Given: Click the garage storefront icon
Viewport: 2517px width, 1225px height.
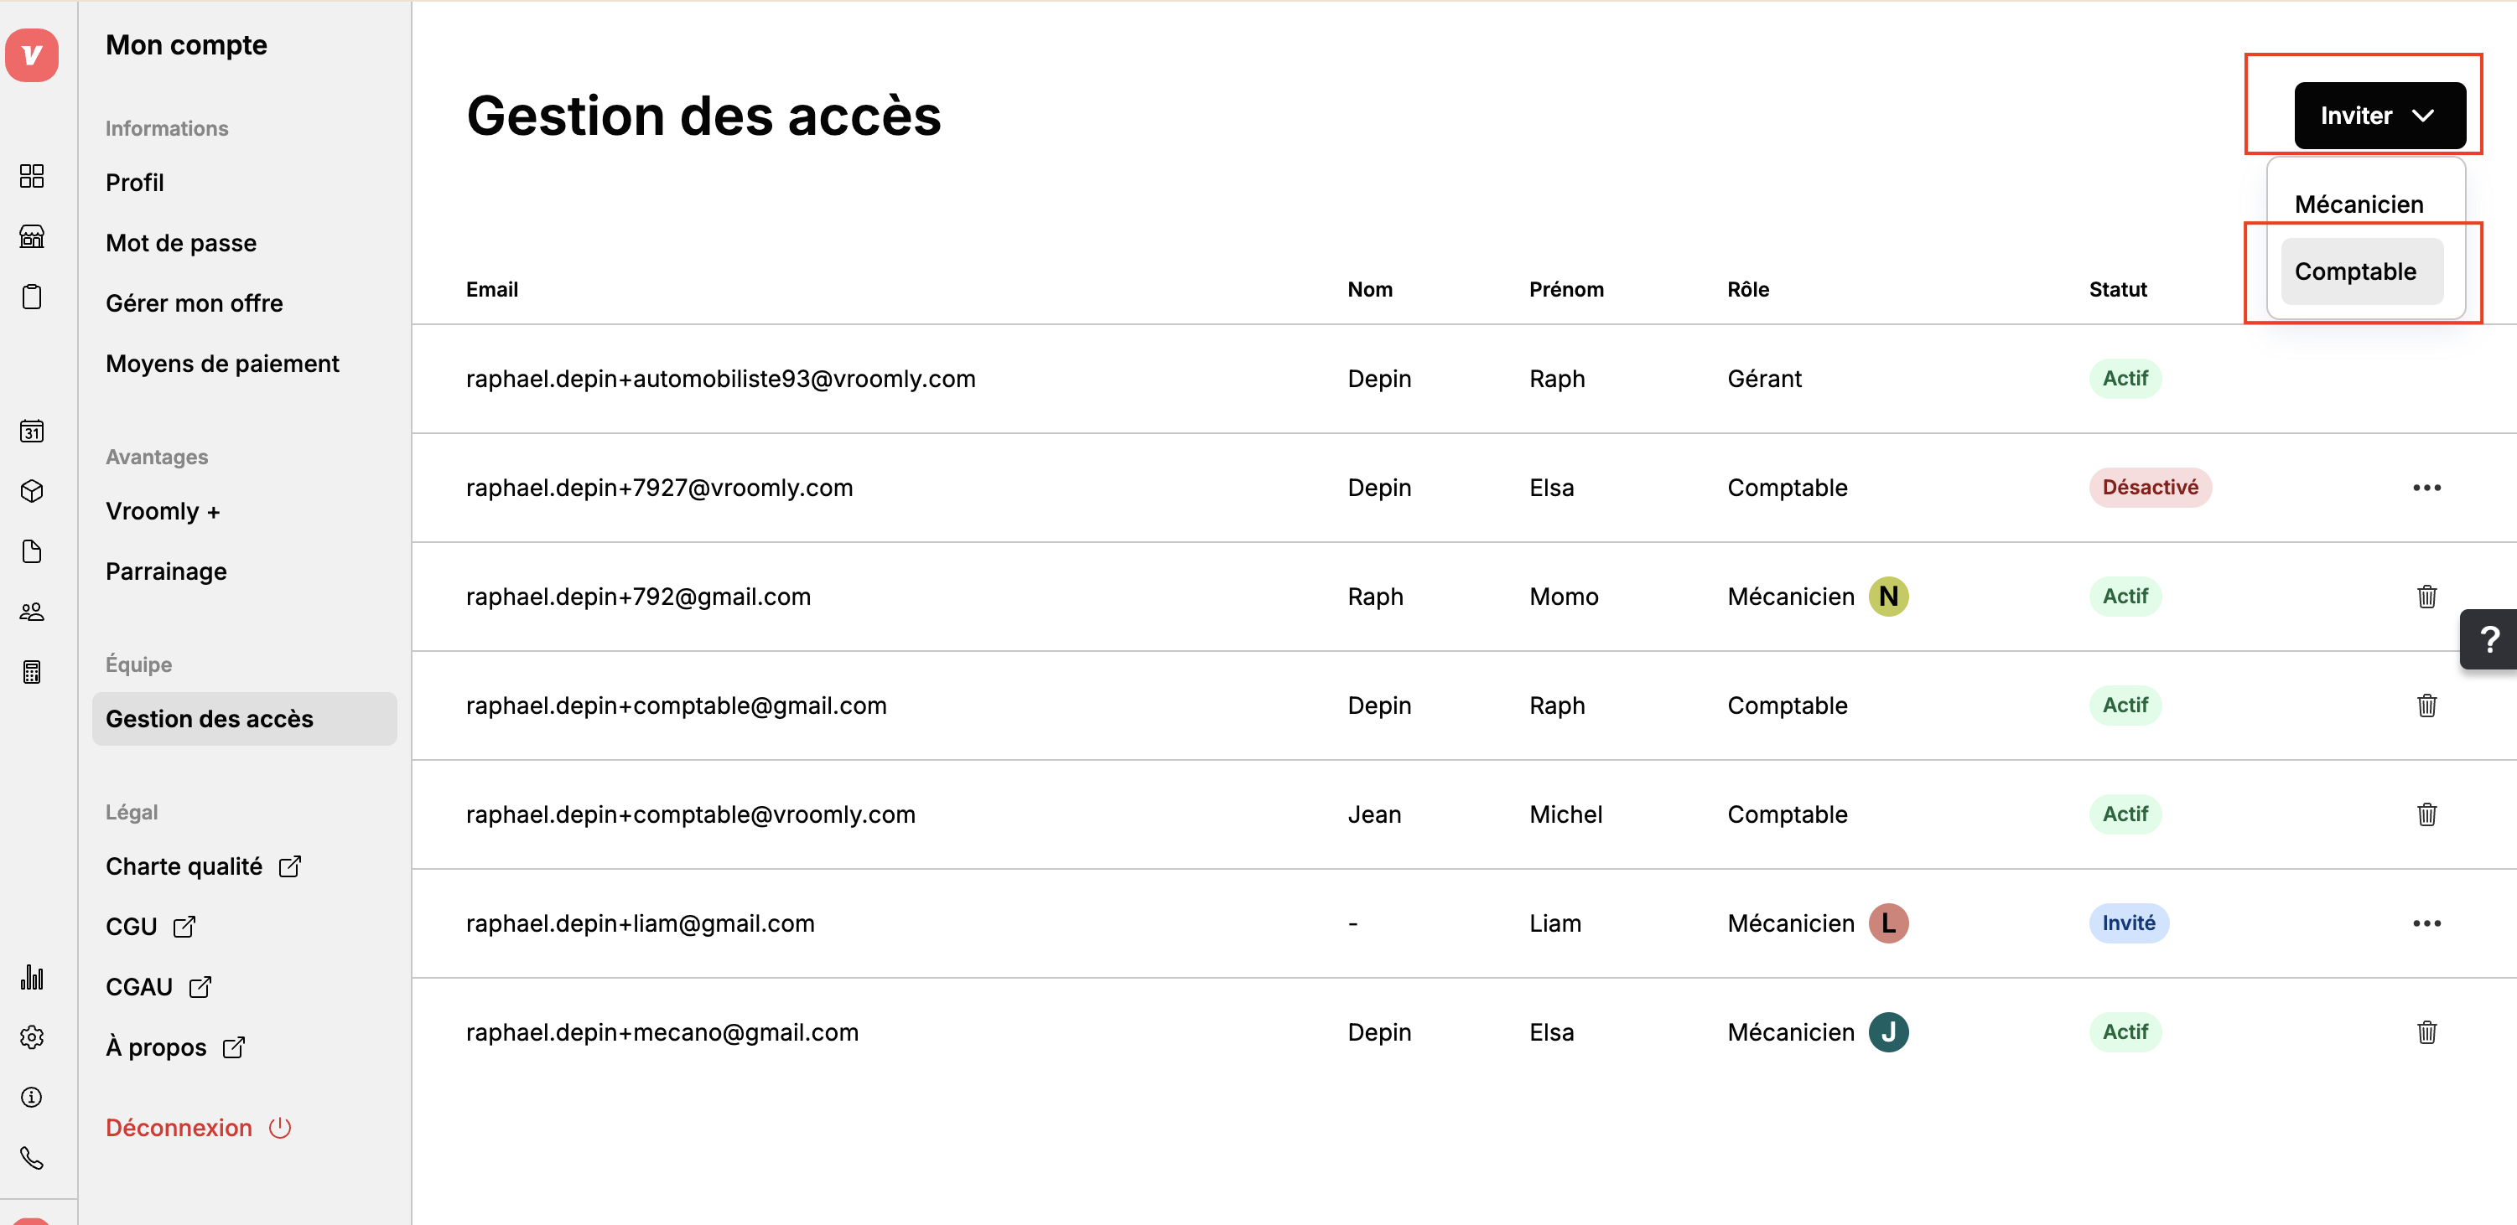Looking at the screenshot, I should click(31, 236).
